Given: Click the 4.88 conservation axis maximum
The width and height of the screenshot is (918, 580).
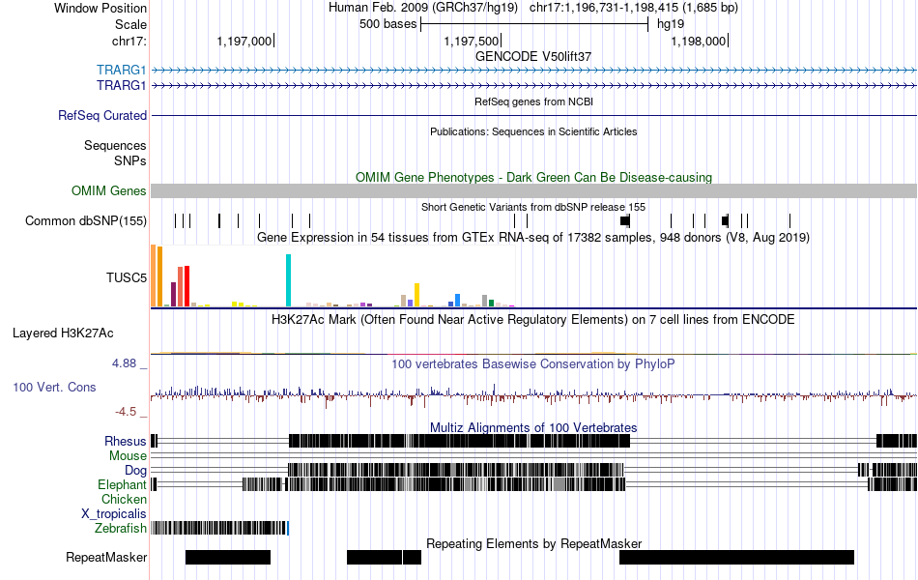Looking at the screenshot, I should (124, 363).
